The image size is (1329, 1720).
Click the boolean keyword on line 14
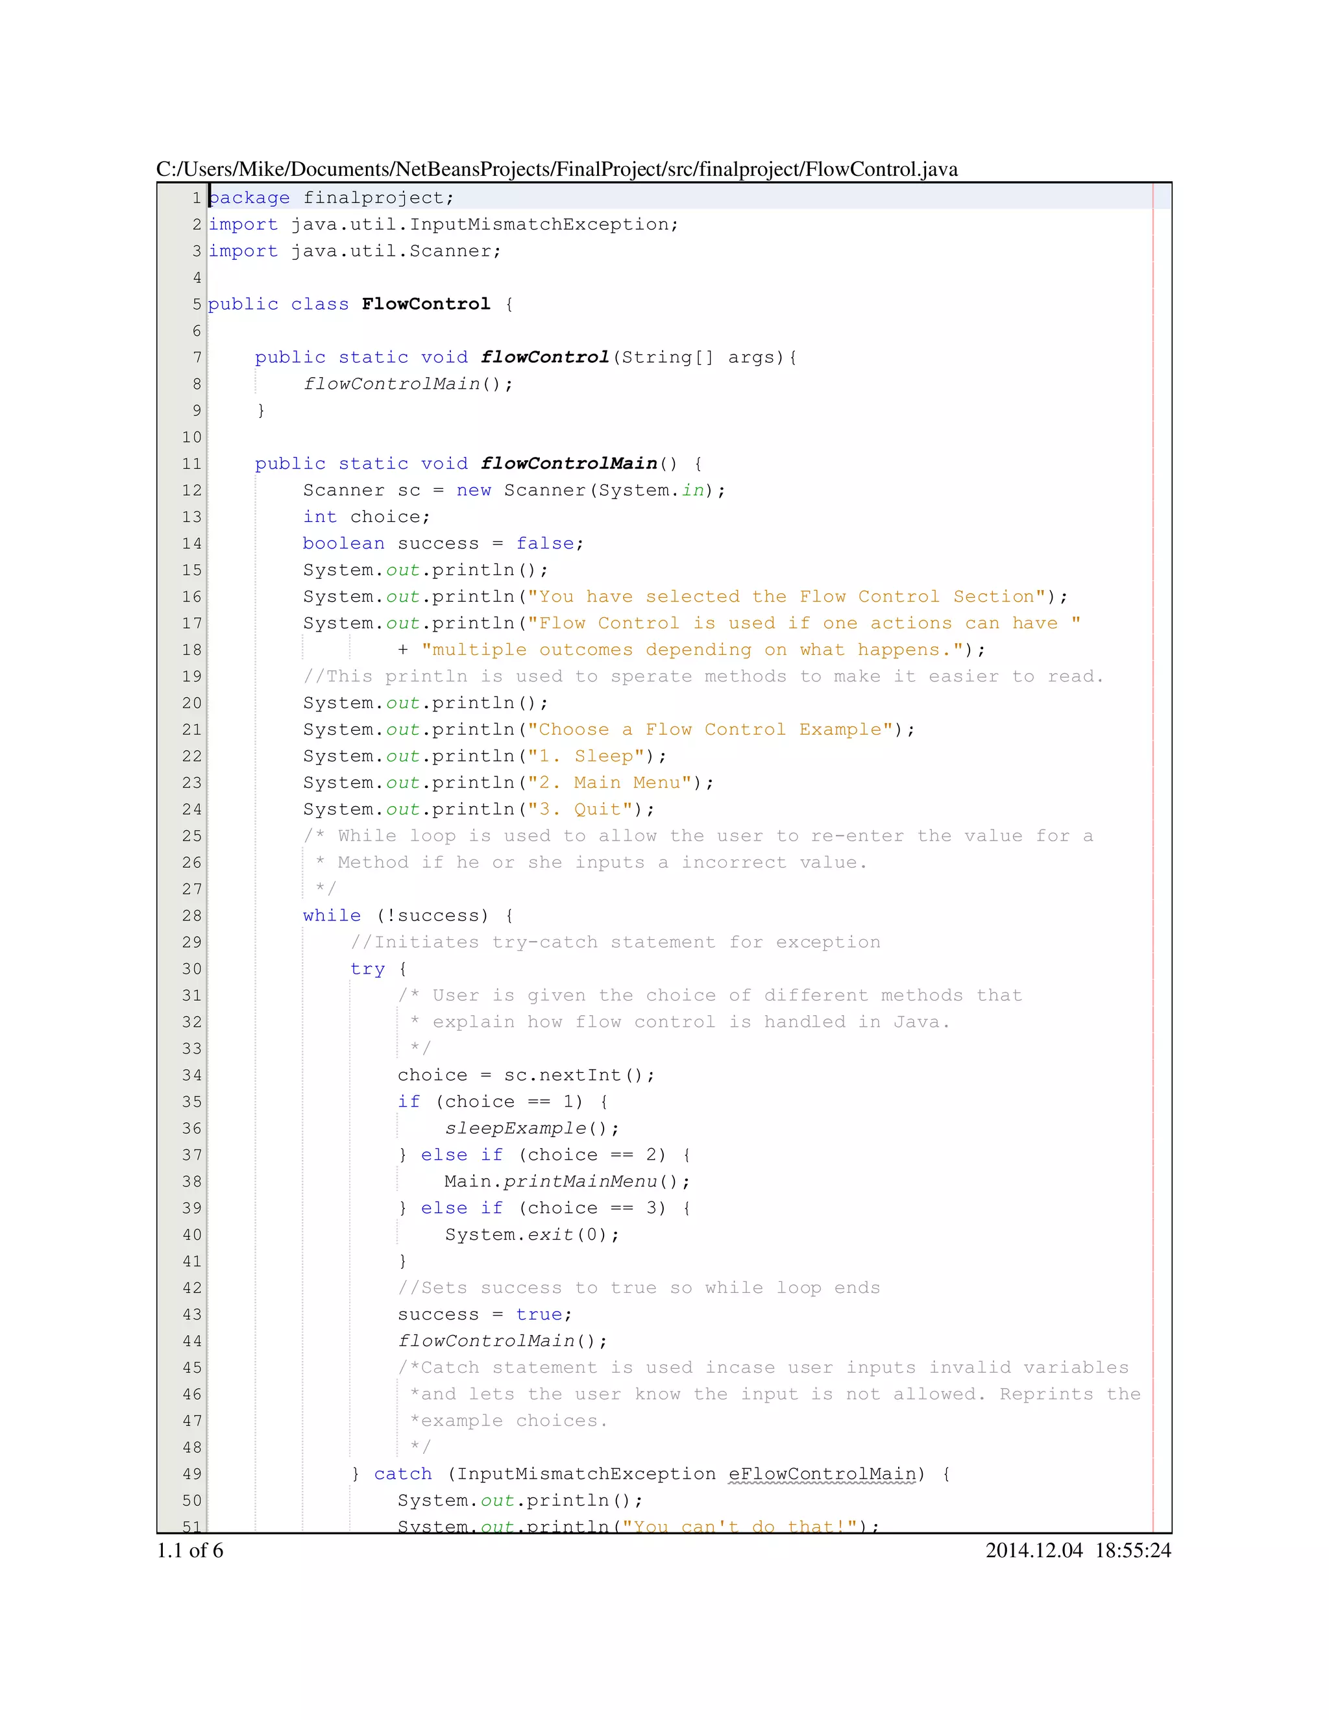(343, 543)
